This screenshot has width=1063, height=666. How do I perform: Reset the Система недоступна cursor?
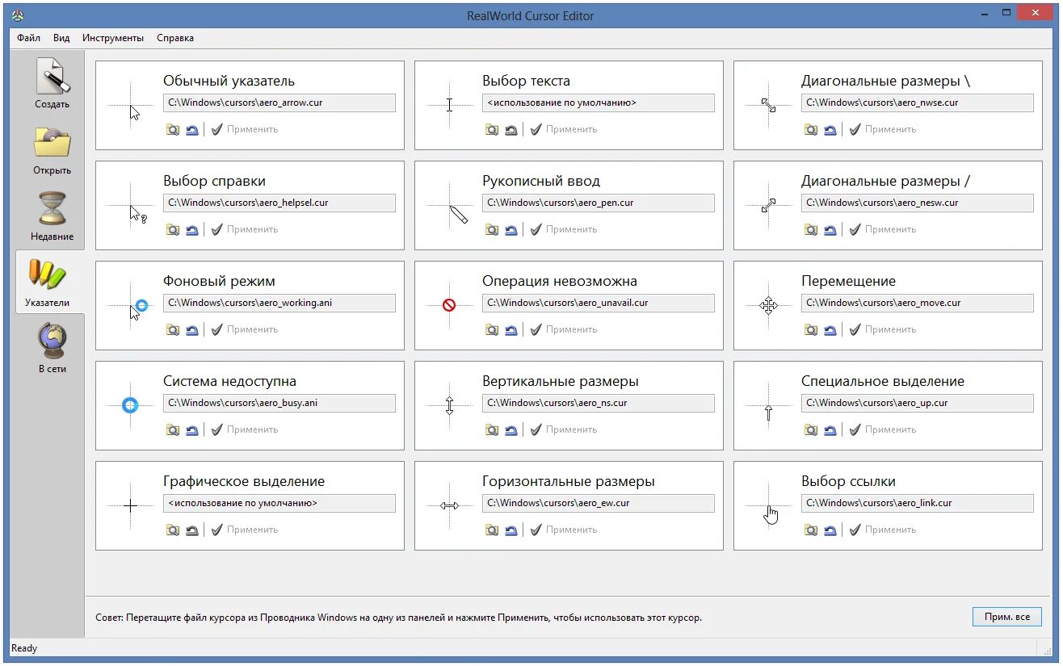[x=192, y=429]
